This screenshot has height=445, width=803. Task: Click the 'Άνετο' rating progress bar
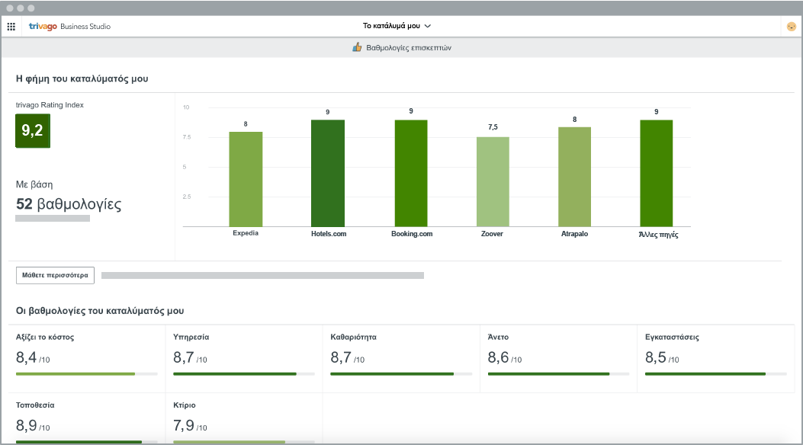click(558, 374)
